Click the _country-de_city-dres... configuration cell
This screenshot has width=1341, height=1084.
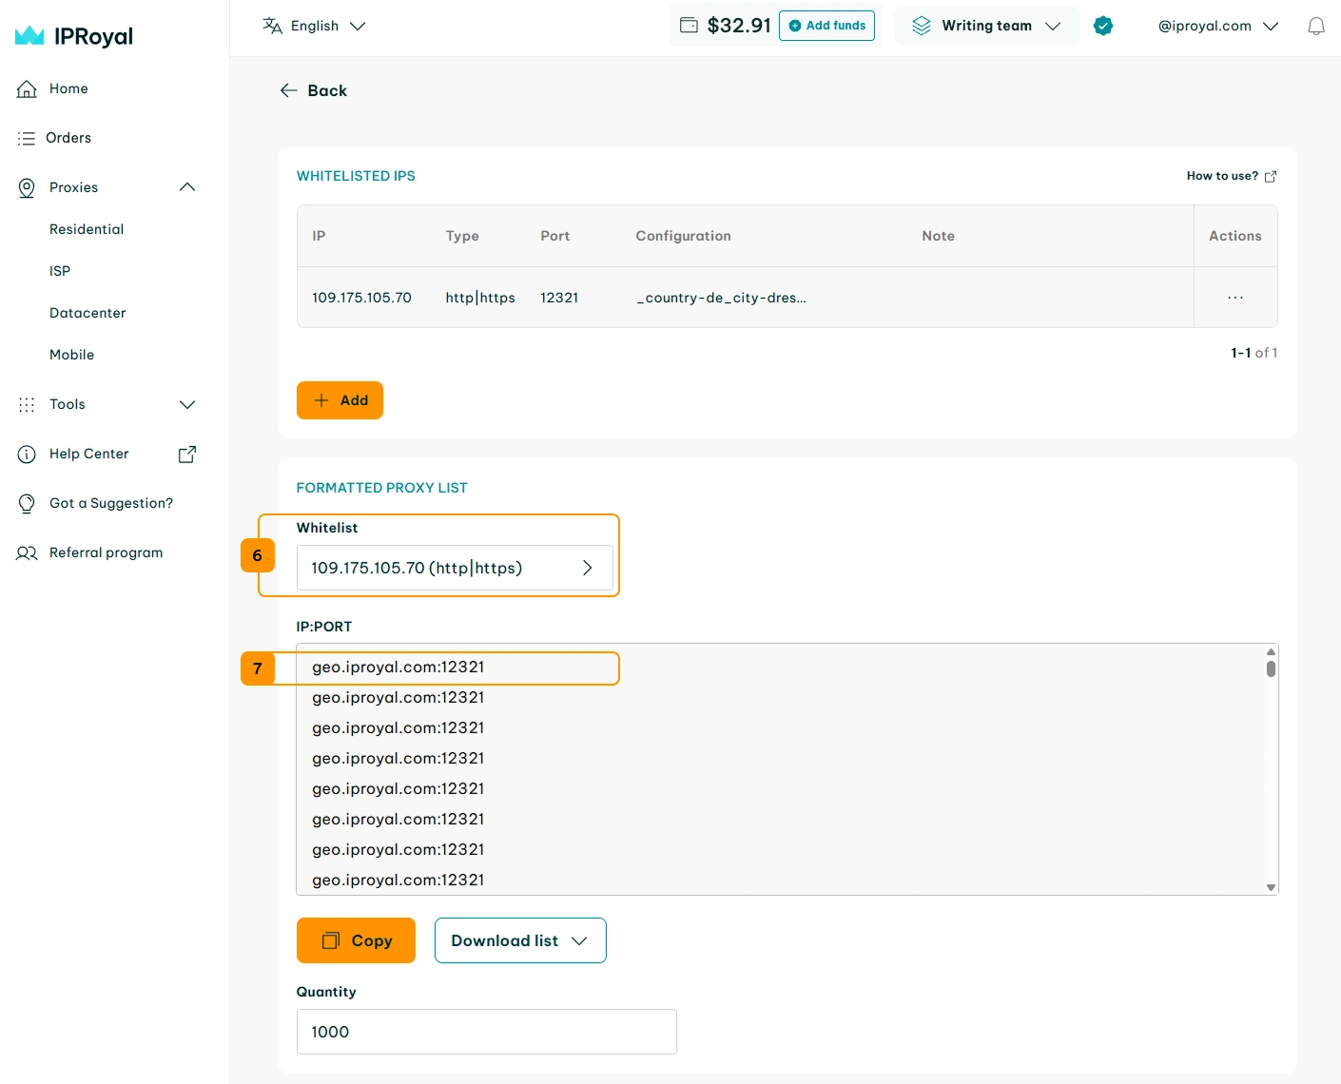click(x=721, y=298)
